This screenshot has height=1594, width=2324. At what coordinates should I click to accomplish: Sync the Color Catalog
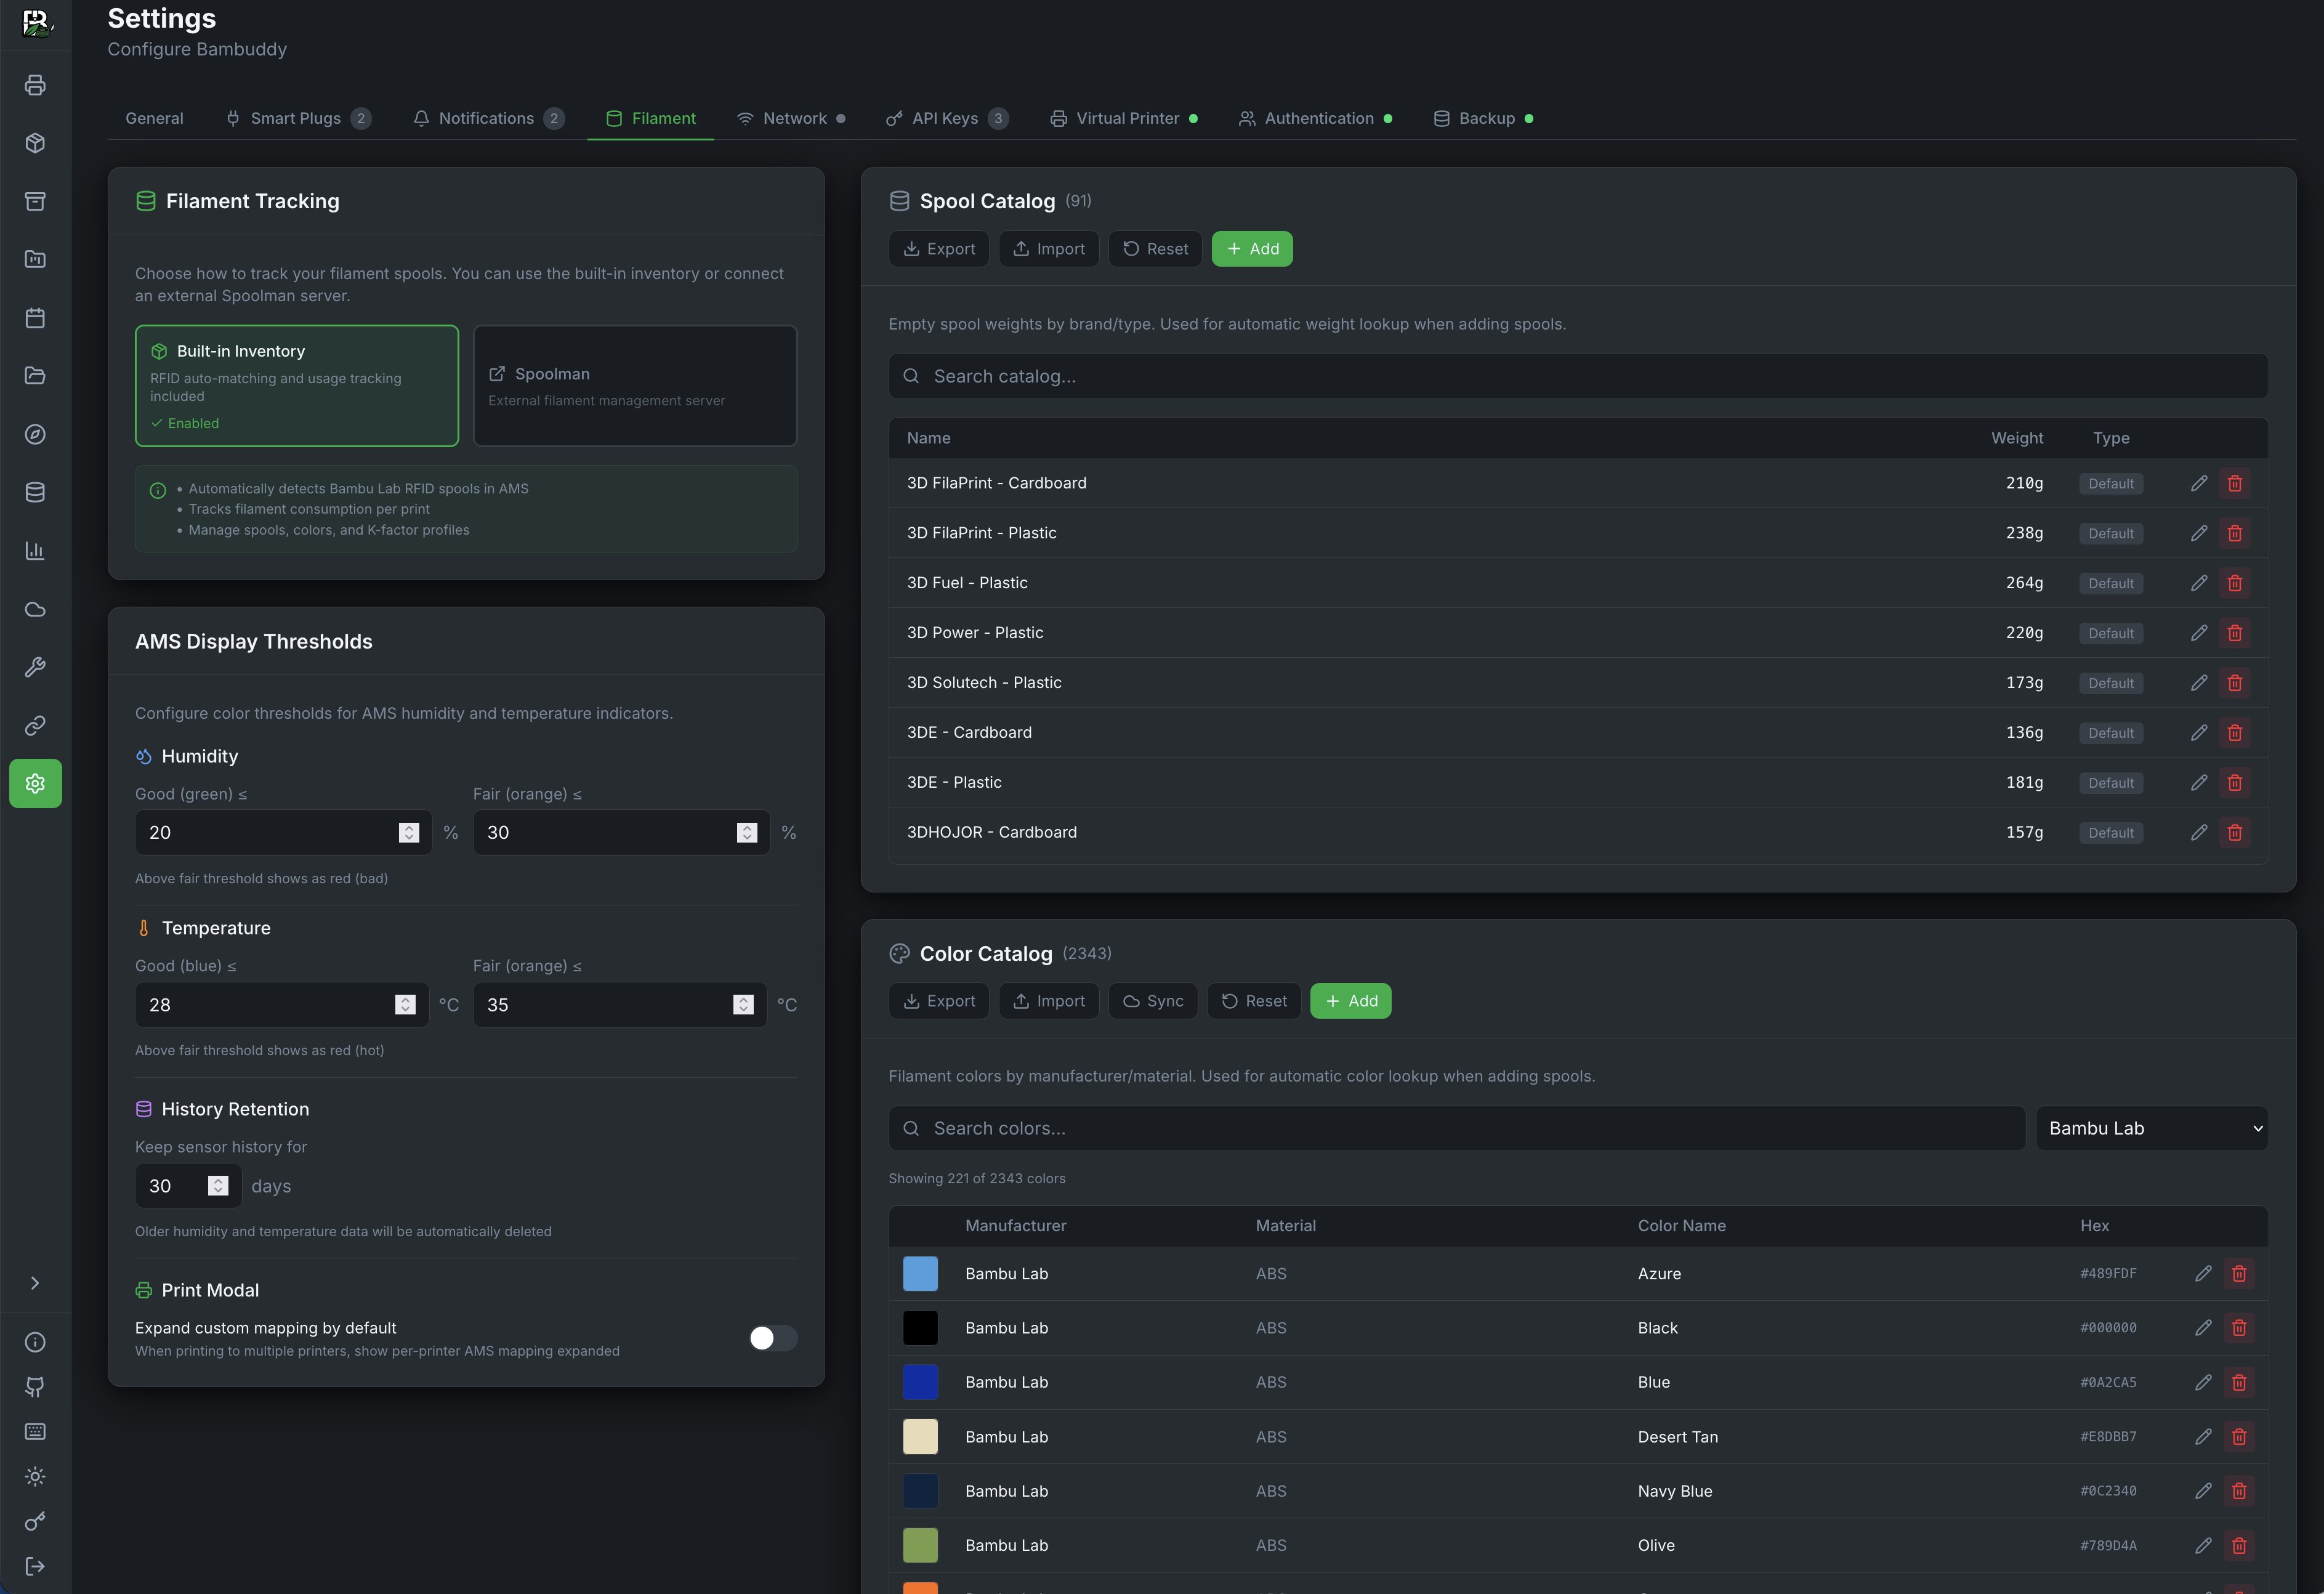click(x=1152, y=1000)
